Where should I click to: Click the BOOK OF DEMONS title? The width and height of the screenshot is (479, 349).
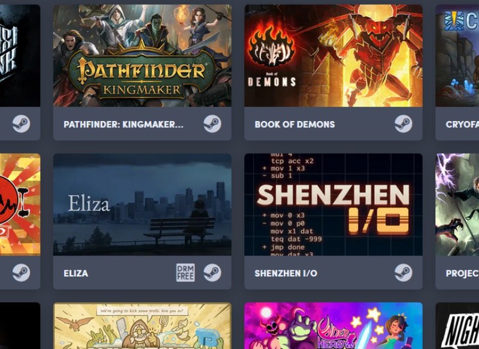pyautogui.click(x=295, y=125)
